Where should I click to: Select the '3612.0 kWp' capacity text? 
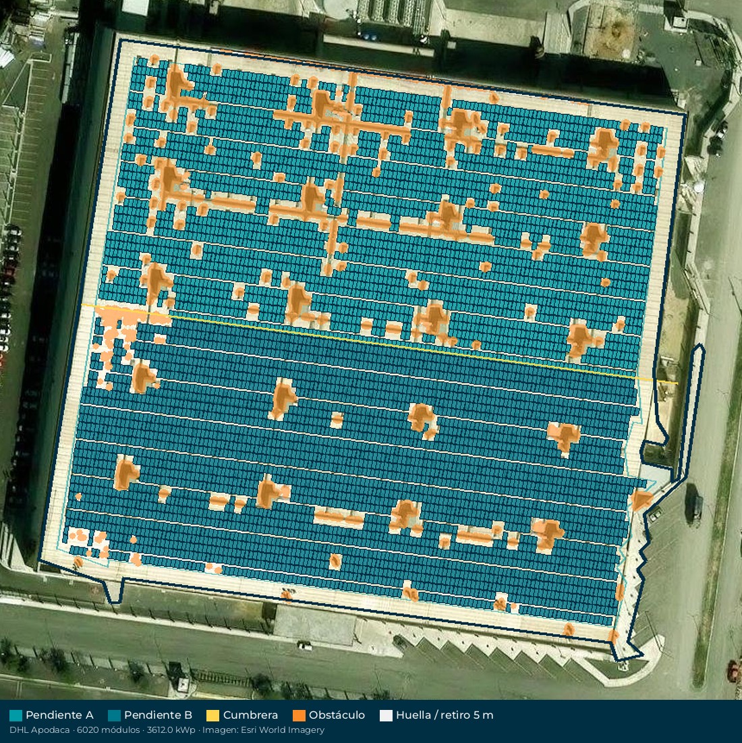(171, 730)
